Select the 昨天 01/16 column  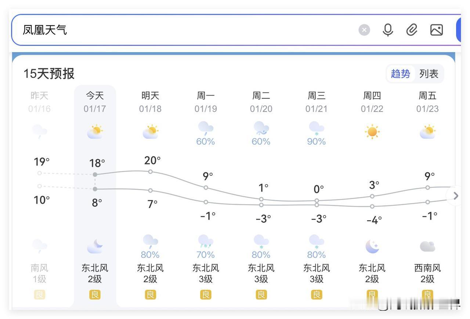click(39, 102)
